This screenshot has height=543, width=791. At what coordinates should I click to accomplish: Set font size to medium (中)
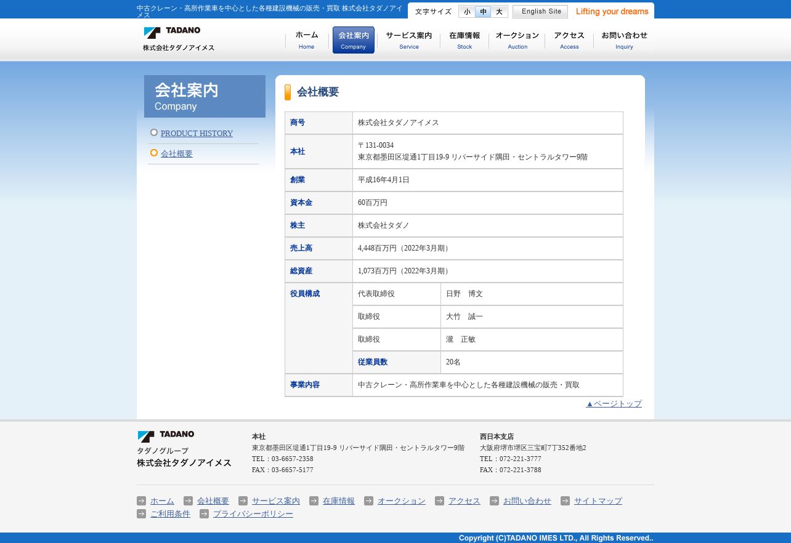click(x=483, y=12)
